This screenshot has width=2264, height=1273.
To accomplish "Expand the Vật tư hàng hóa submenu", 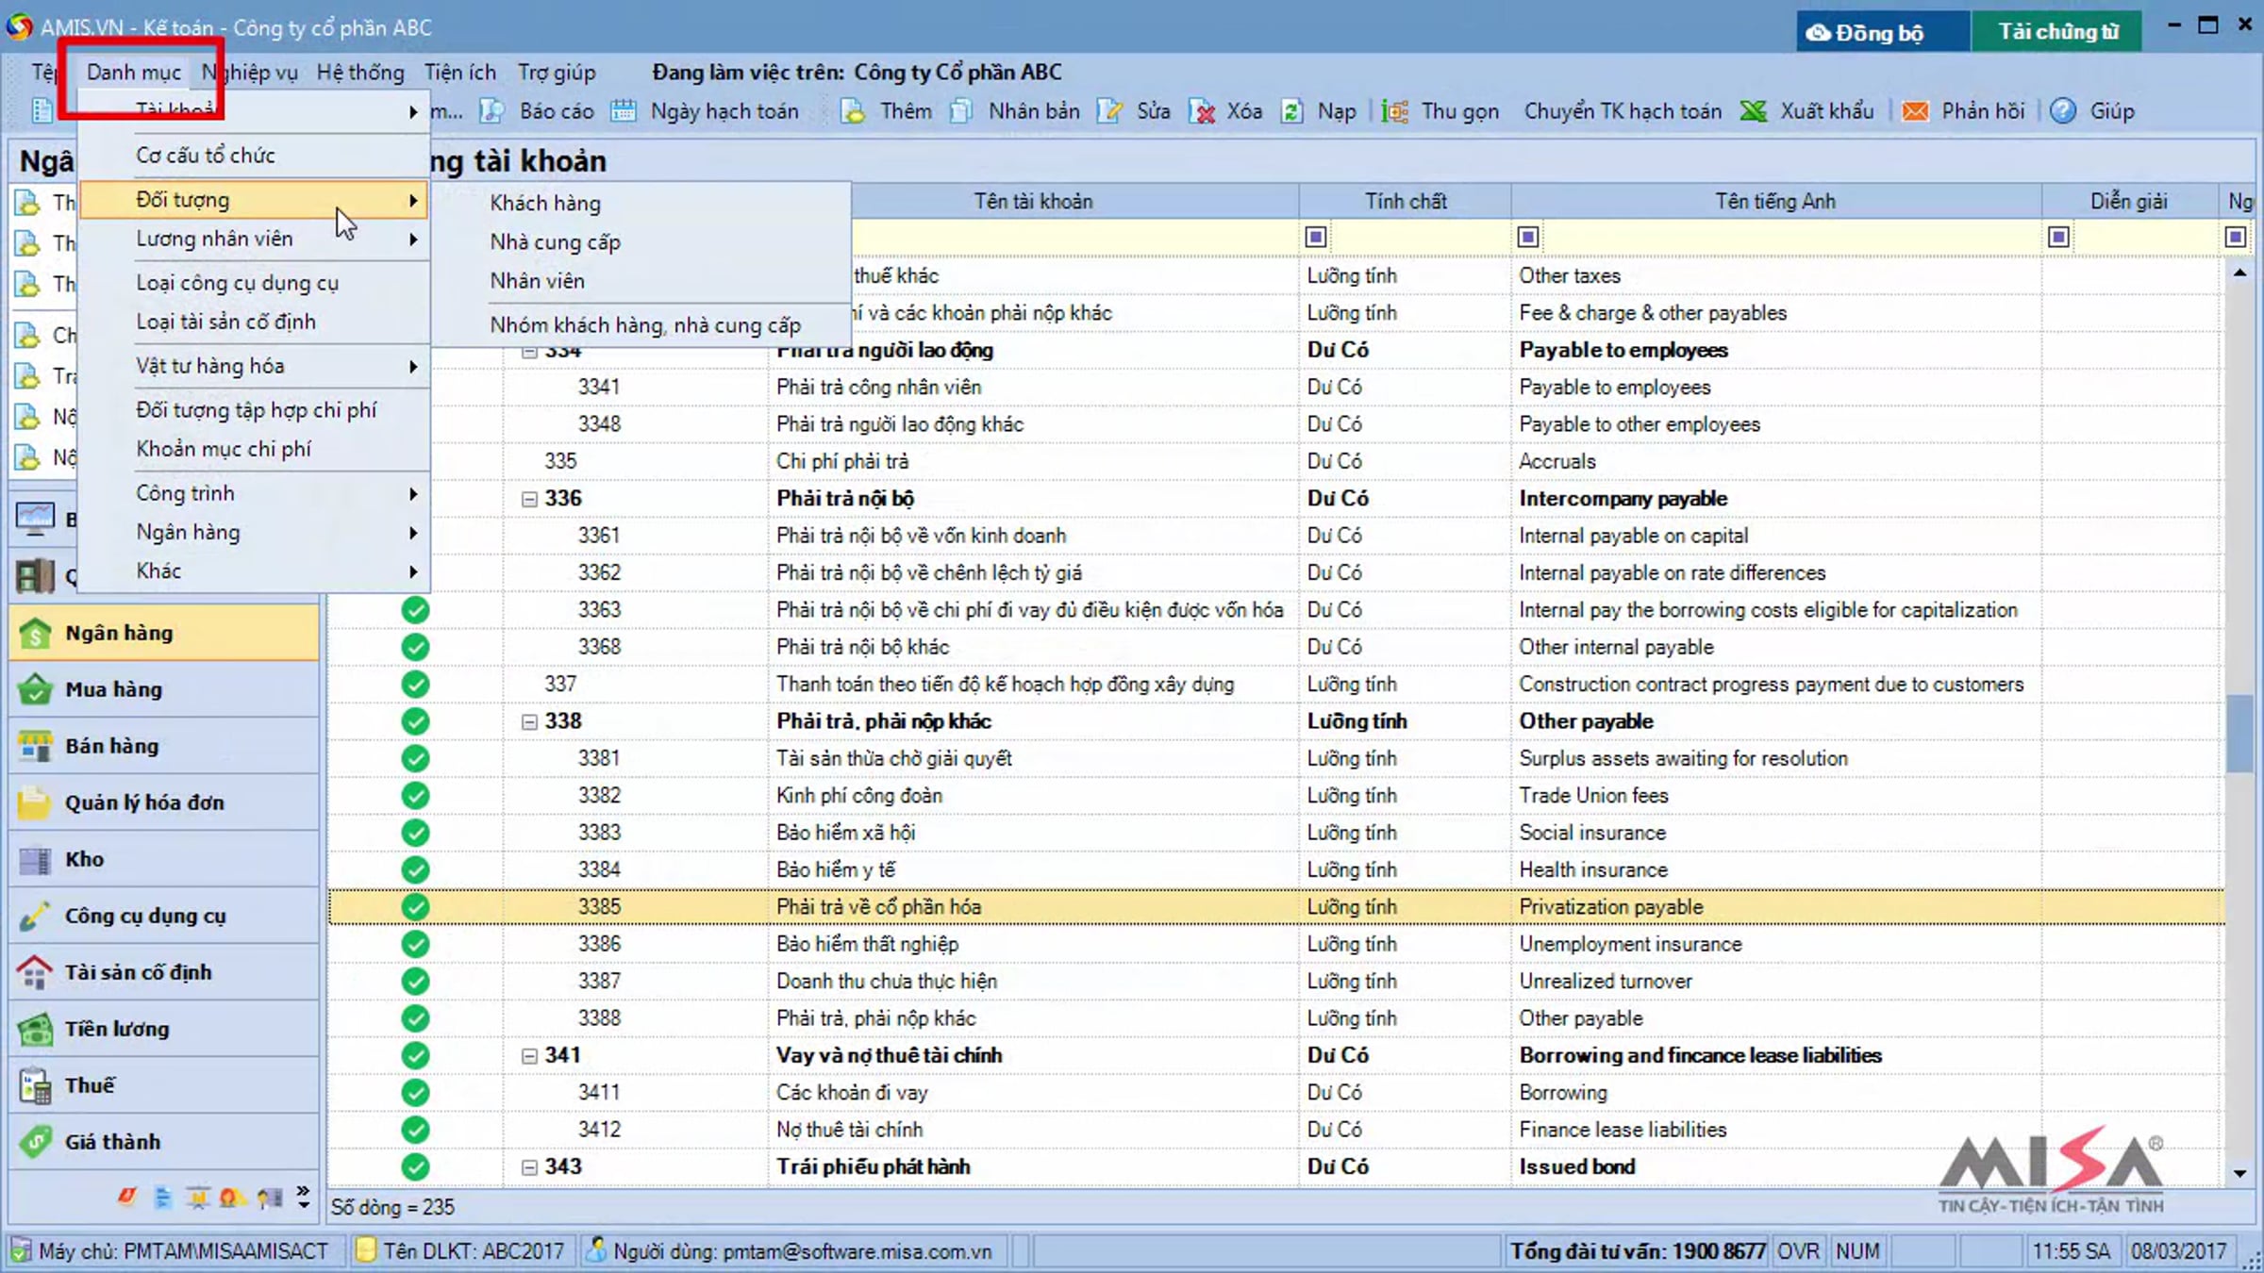I will pyautogui.click(x=255, y=366).
